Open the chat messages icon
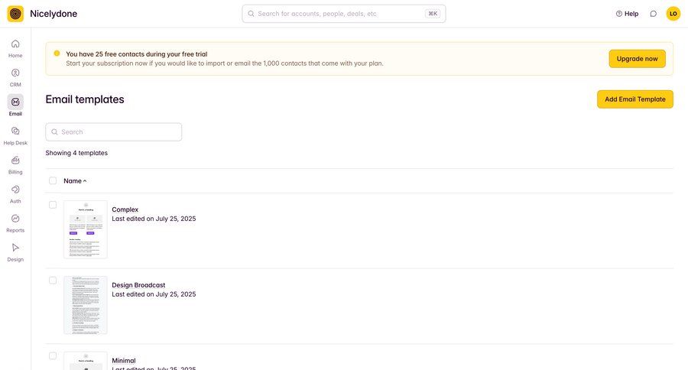 point(653,14)
